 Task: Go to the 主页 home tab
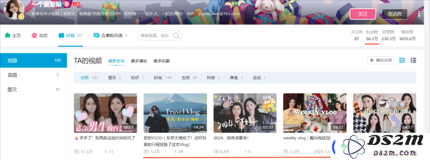tap(13, 35)
